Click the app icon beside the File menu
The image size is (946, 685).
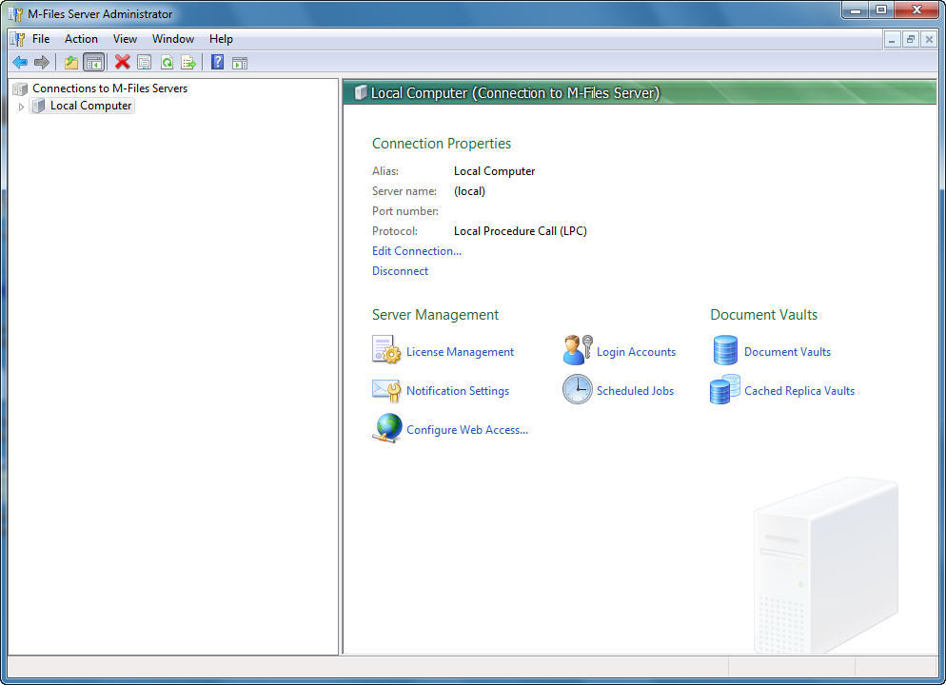17,39
